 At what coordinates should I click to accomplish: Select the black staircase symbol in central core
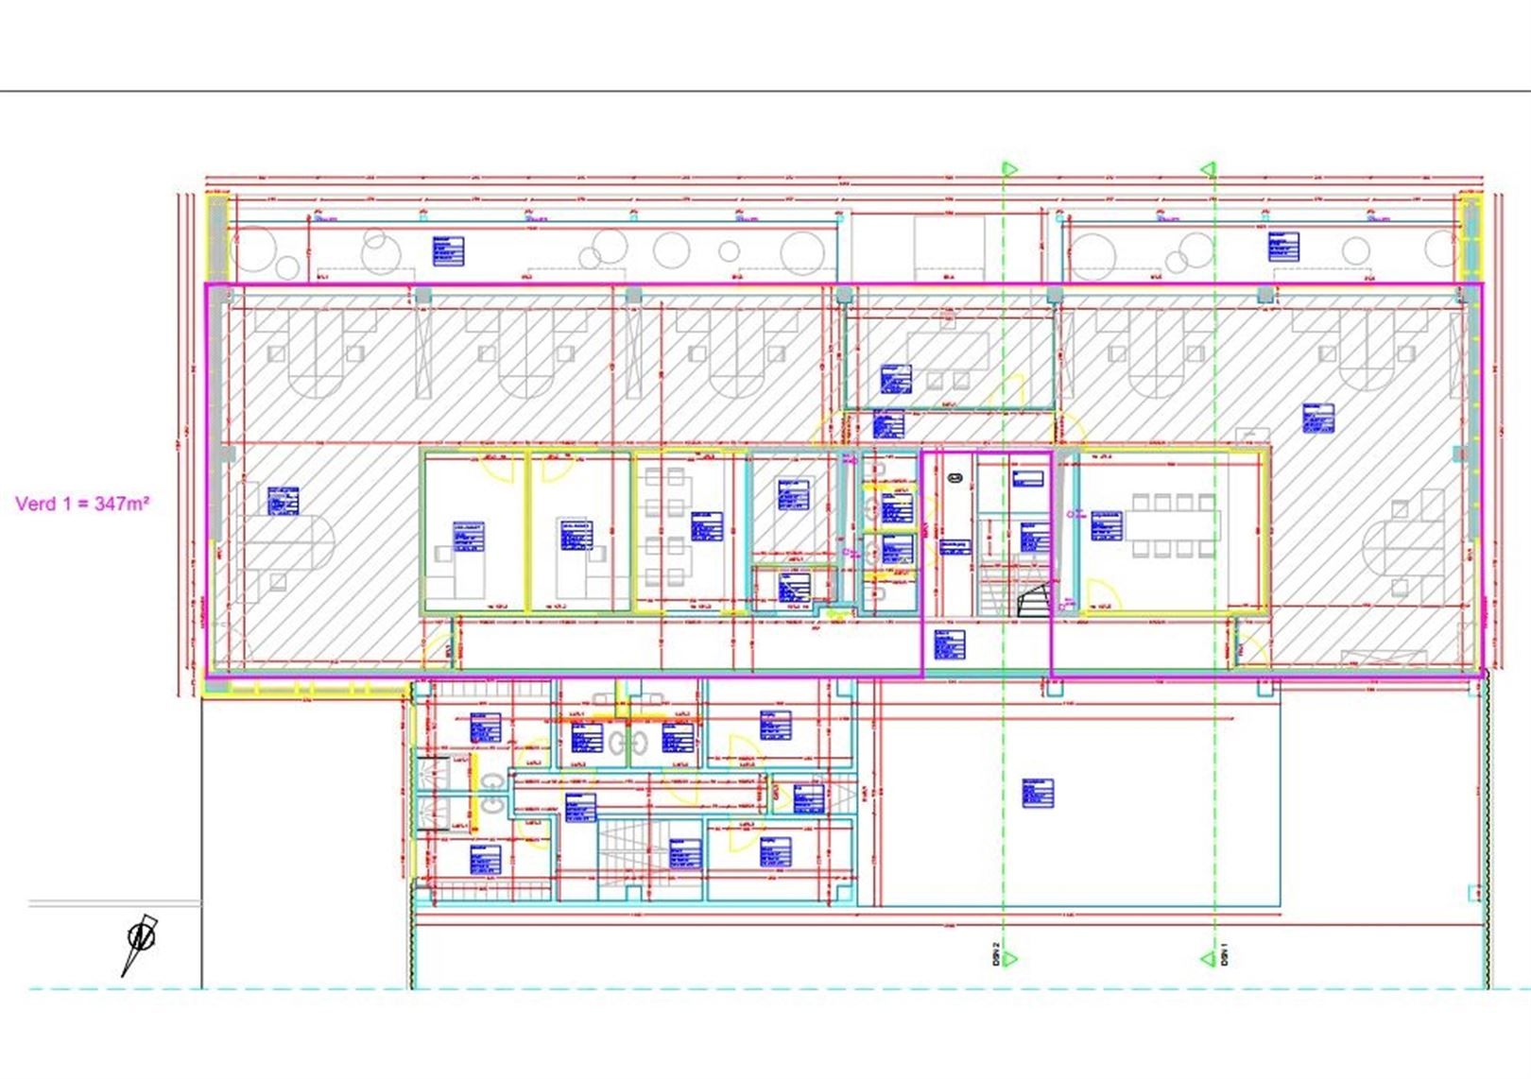(x=1033, y=600)
